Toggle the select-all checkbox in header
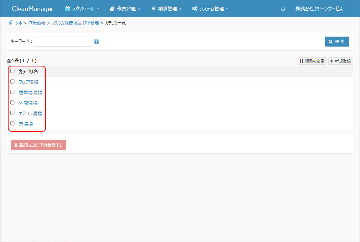Image resolution: width=360 pixels, height=242 pixels. (x=12, y=71)
